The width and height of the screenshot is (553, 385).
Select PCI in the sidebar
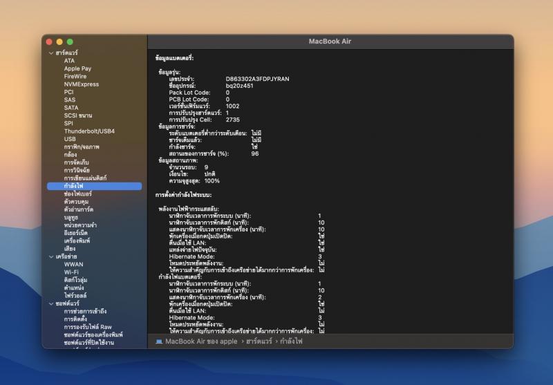point(68,92)
